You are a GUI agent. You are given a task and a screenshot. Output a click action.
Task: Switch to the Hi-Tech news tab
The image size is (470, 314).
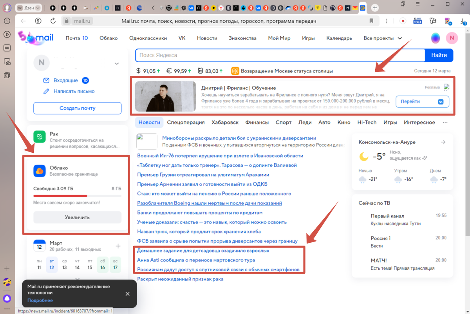tap(367, 122)
